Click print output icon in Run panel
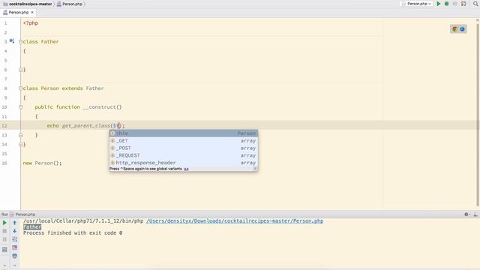Screen dimensions: 480x270 point(14,256)
